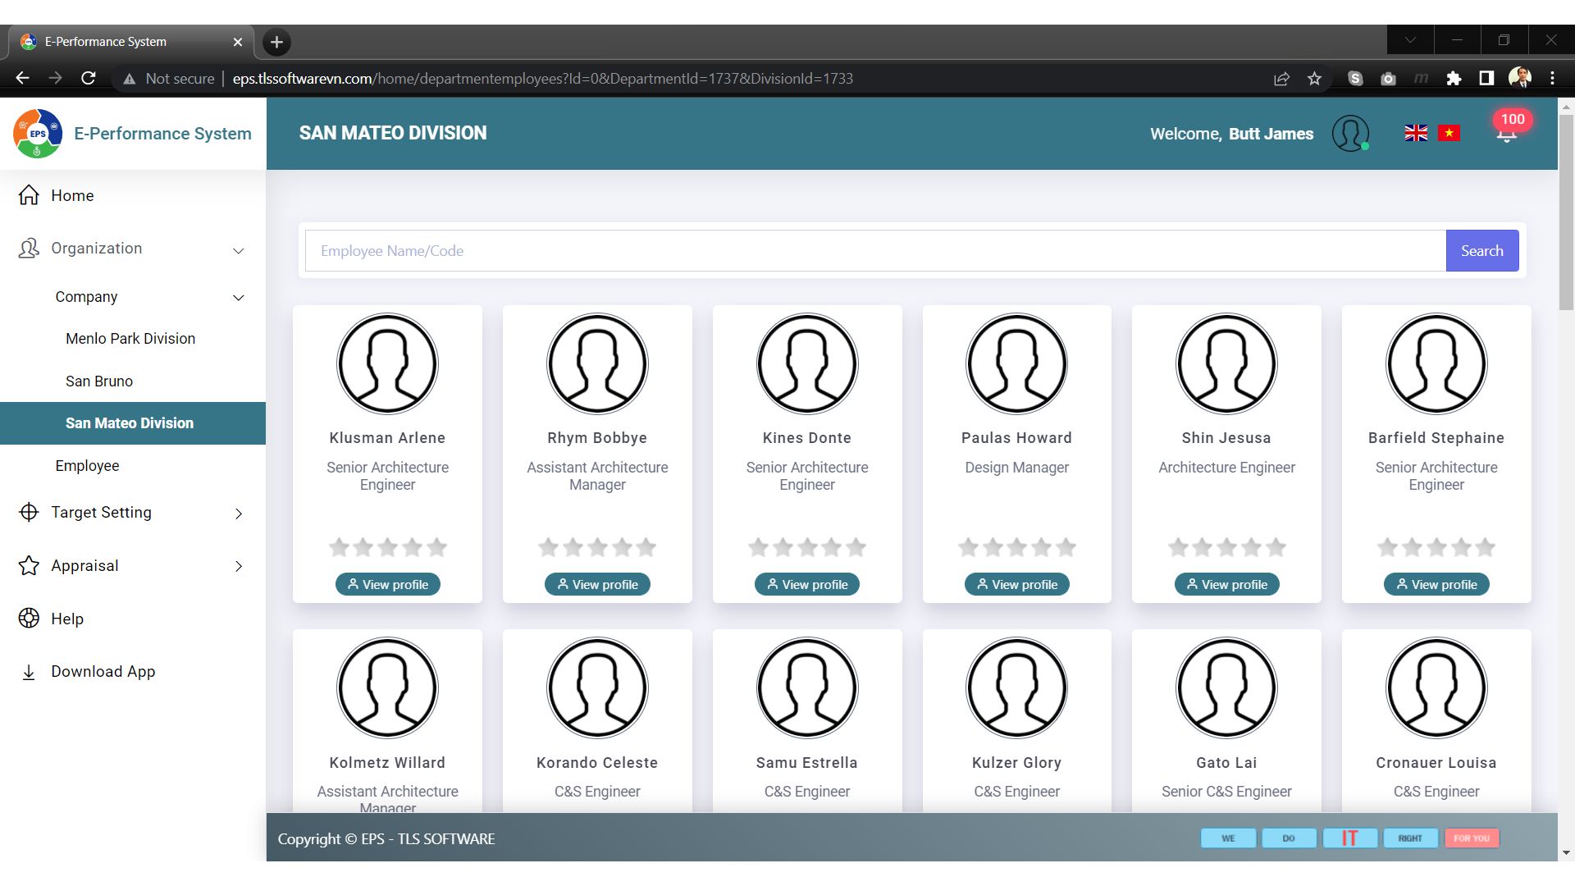Select Menlo Park Division in sidebar
Image resolution: width=1575 pixels, height=886 pixels.
click(x=130, y=339)
